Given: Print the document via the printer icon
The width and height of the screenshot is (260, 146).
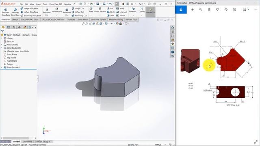Looking at the screenshot, I should [104, 4].
